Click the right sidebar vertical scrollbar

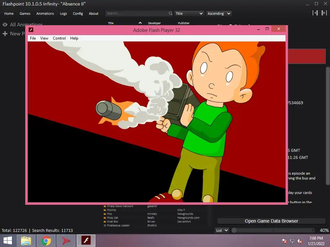(327, 126)
